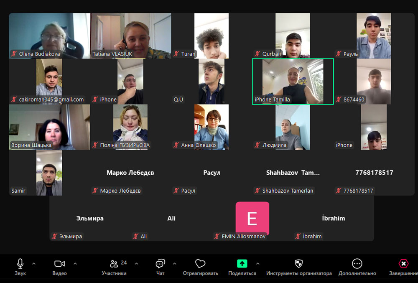418x283 pixels.
Task: Click muted mic icon beside Анна Олешко
Action: click(176, 145)
